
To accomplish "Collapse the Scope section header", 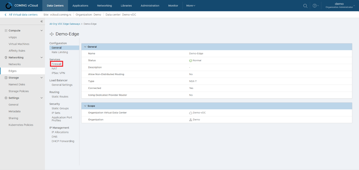I will pos(85,106).
